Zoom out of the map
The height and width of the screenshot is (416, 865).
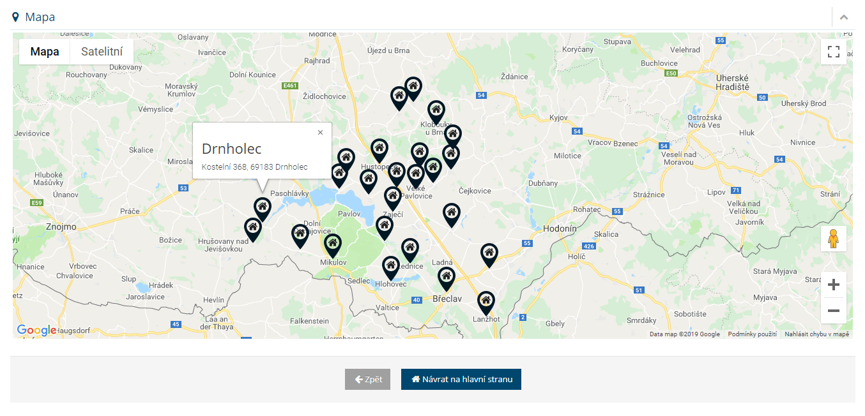point(833,311)
